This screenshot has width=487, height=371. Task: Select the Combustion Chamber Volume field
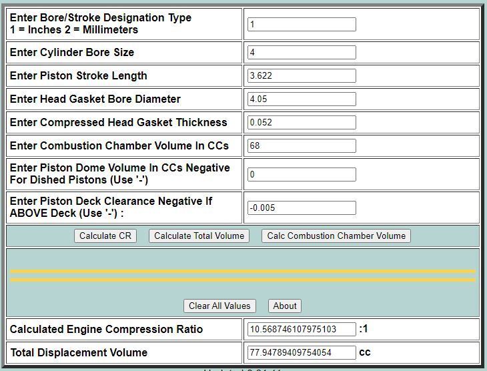pos(302,145)
